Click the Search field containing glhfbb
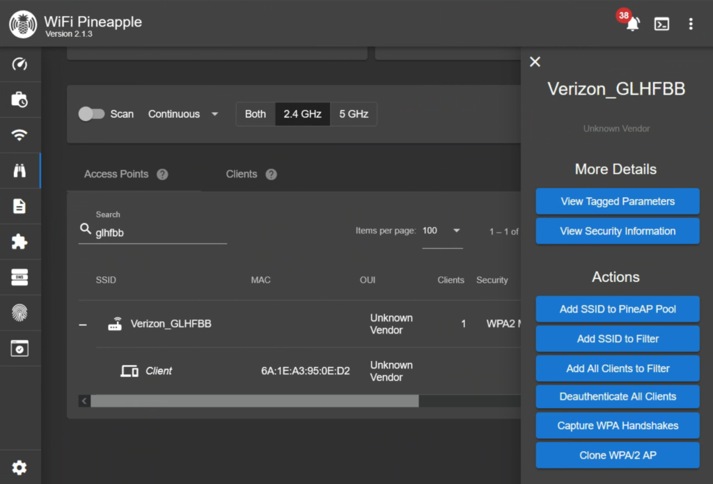Image resolution: width=713 pixels, height=484 pixels. tap(152, 233)
